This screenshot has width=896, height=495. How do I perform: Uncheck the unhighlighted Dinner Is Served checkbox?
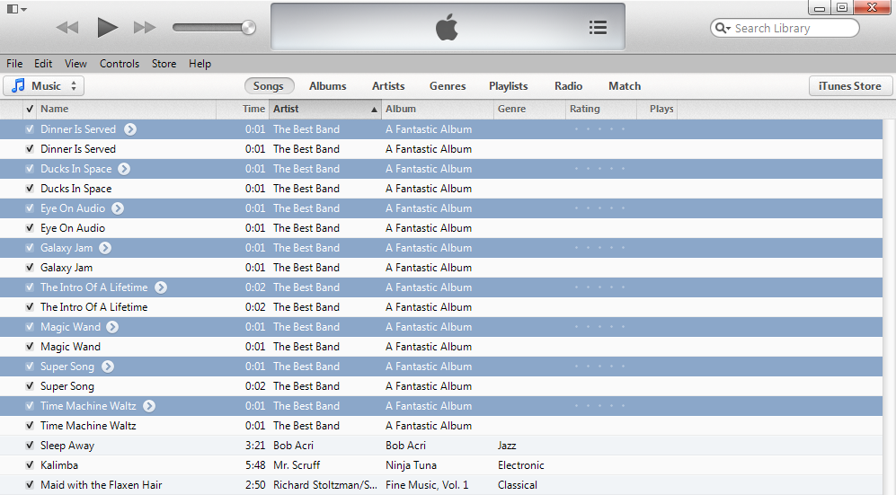[30, 148]
